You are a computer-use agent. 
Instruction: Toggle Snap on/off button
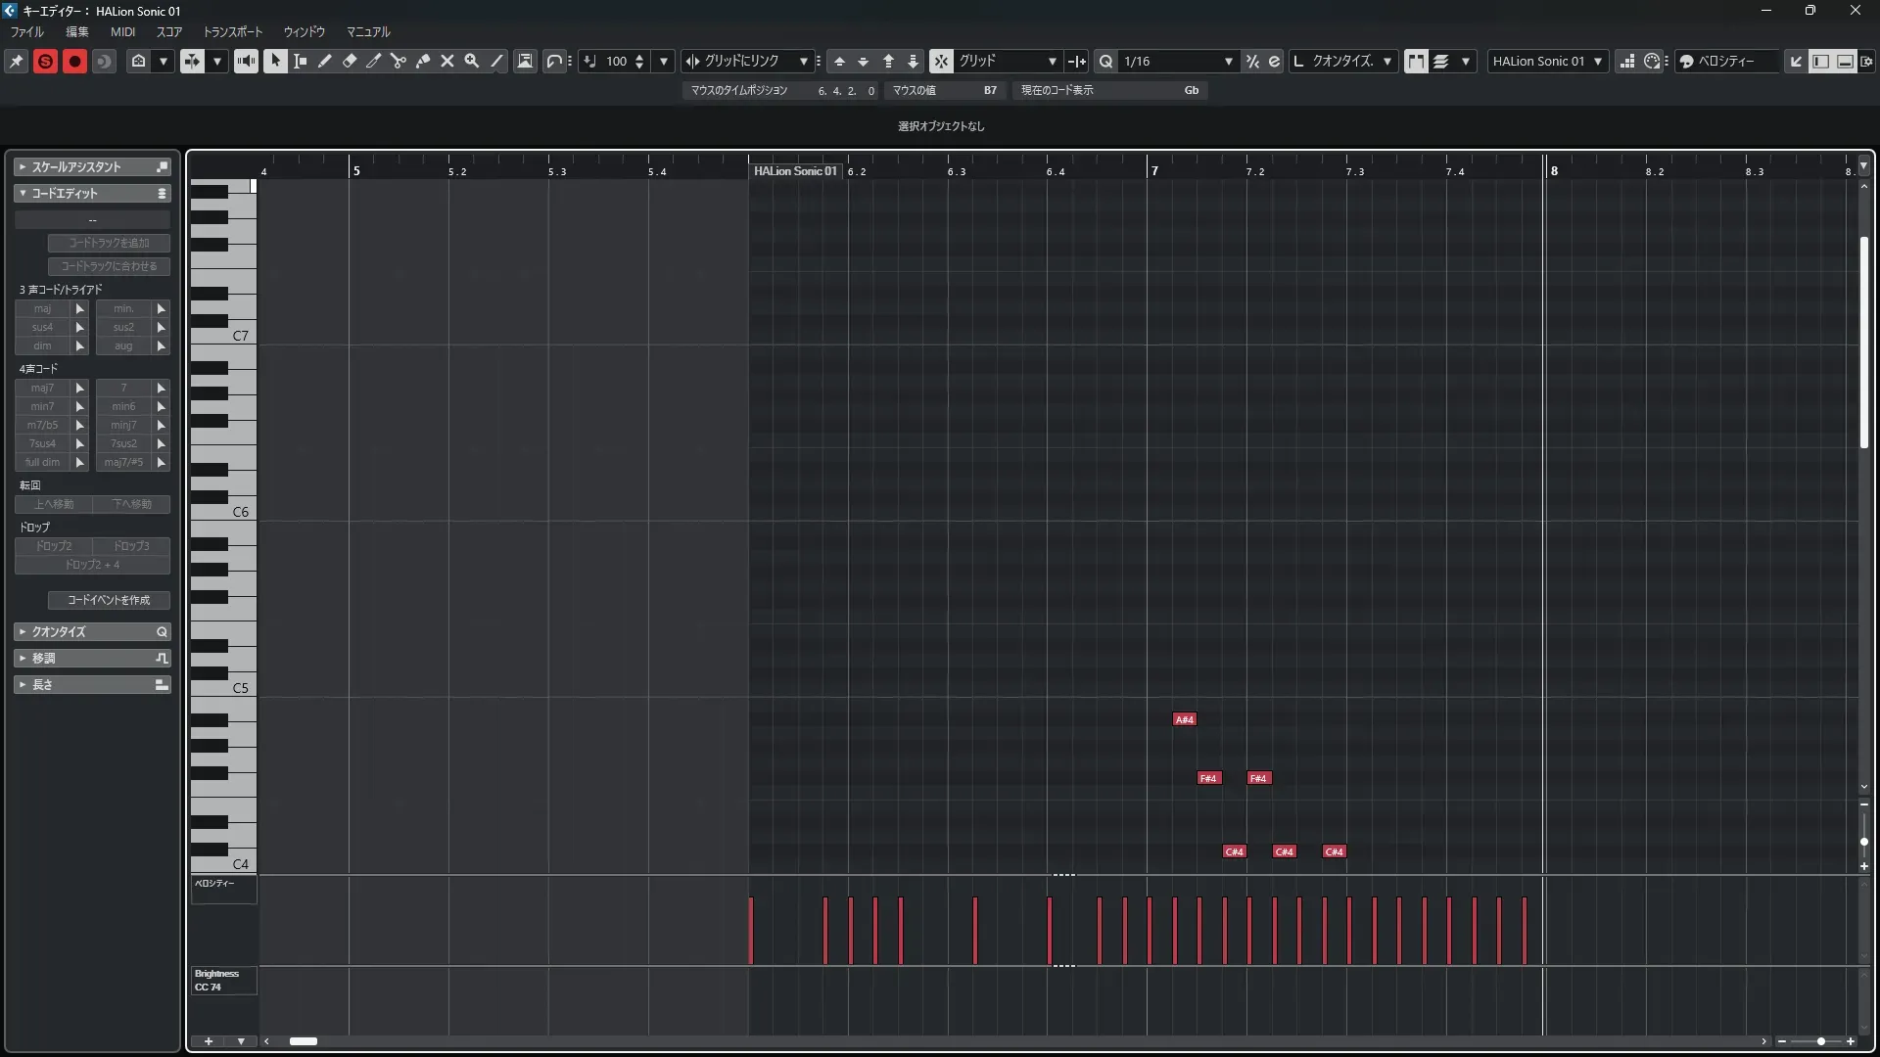click(x=940, y=61)
